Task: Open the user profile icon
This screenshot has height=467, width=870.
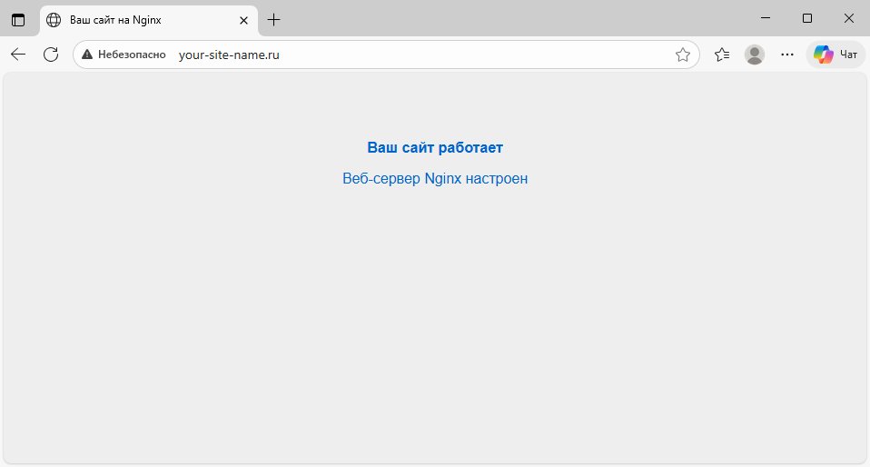Action: [x=755, y=55]
